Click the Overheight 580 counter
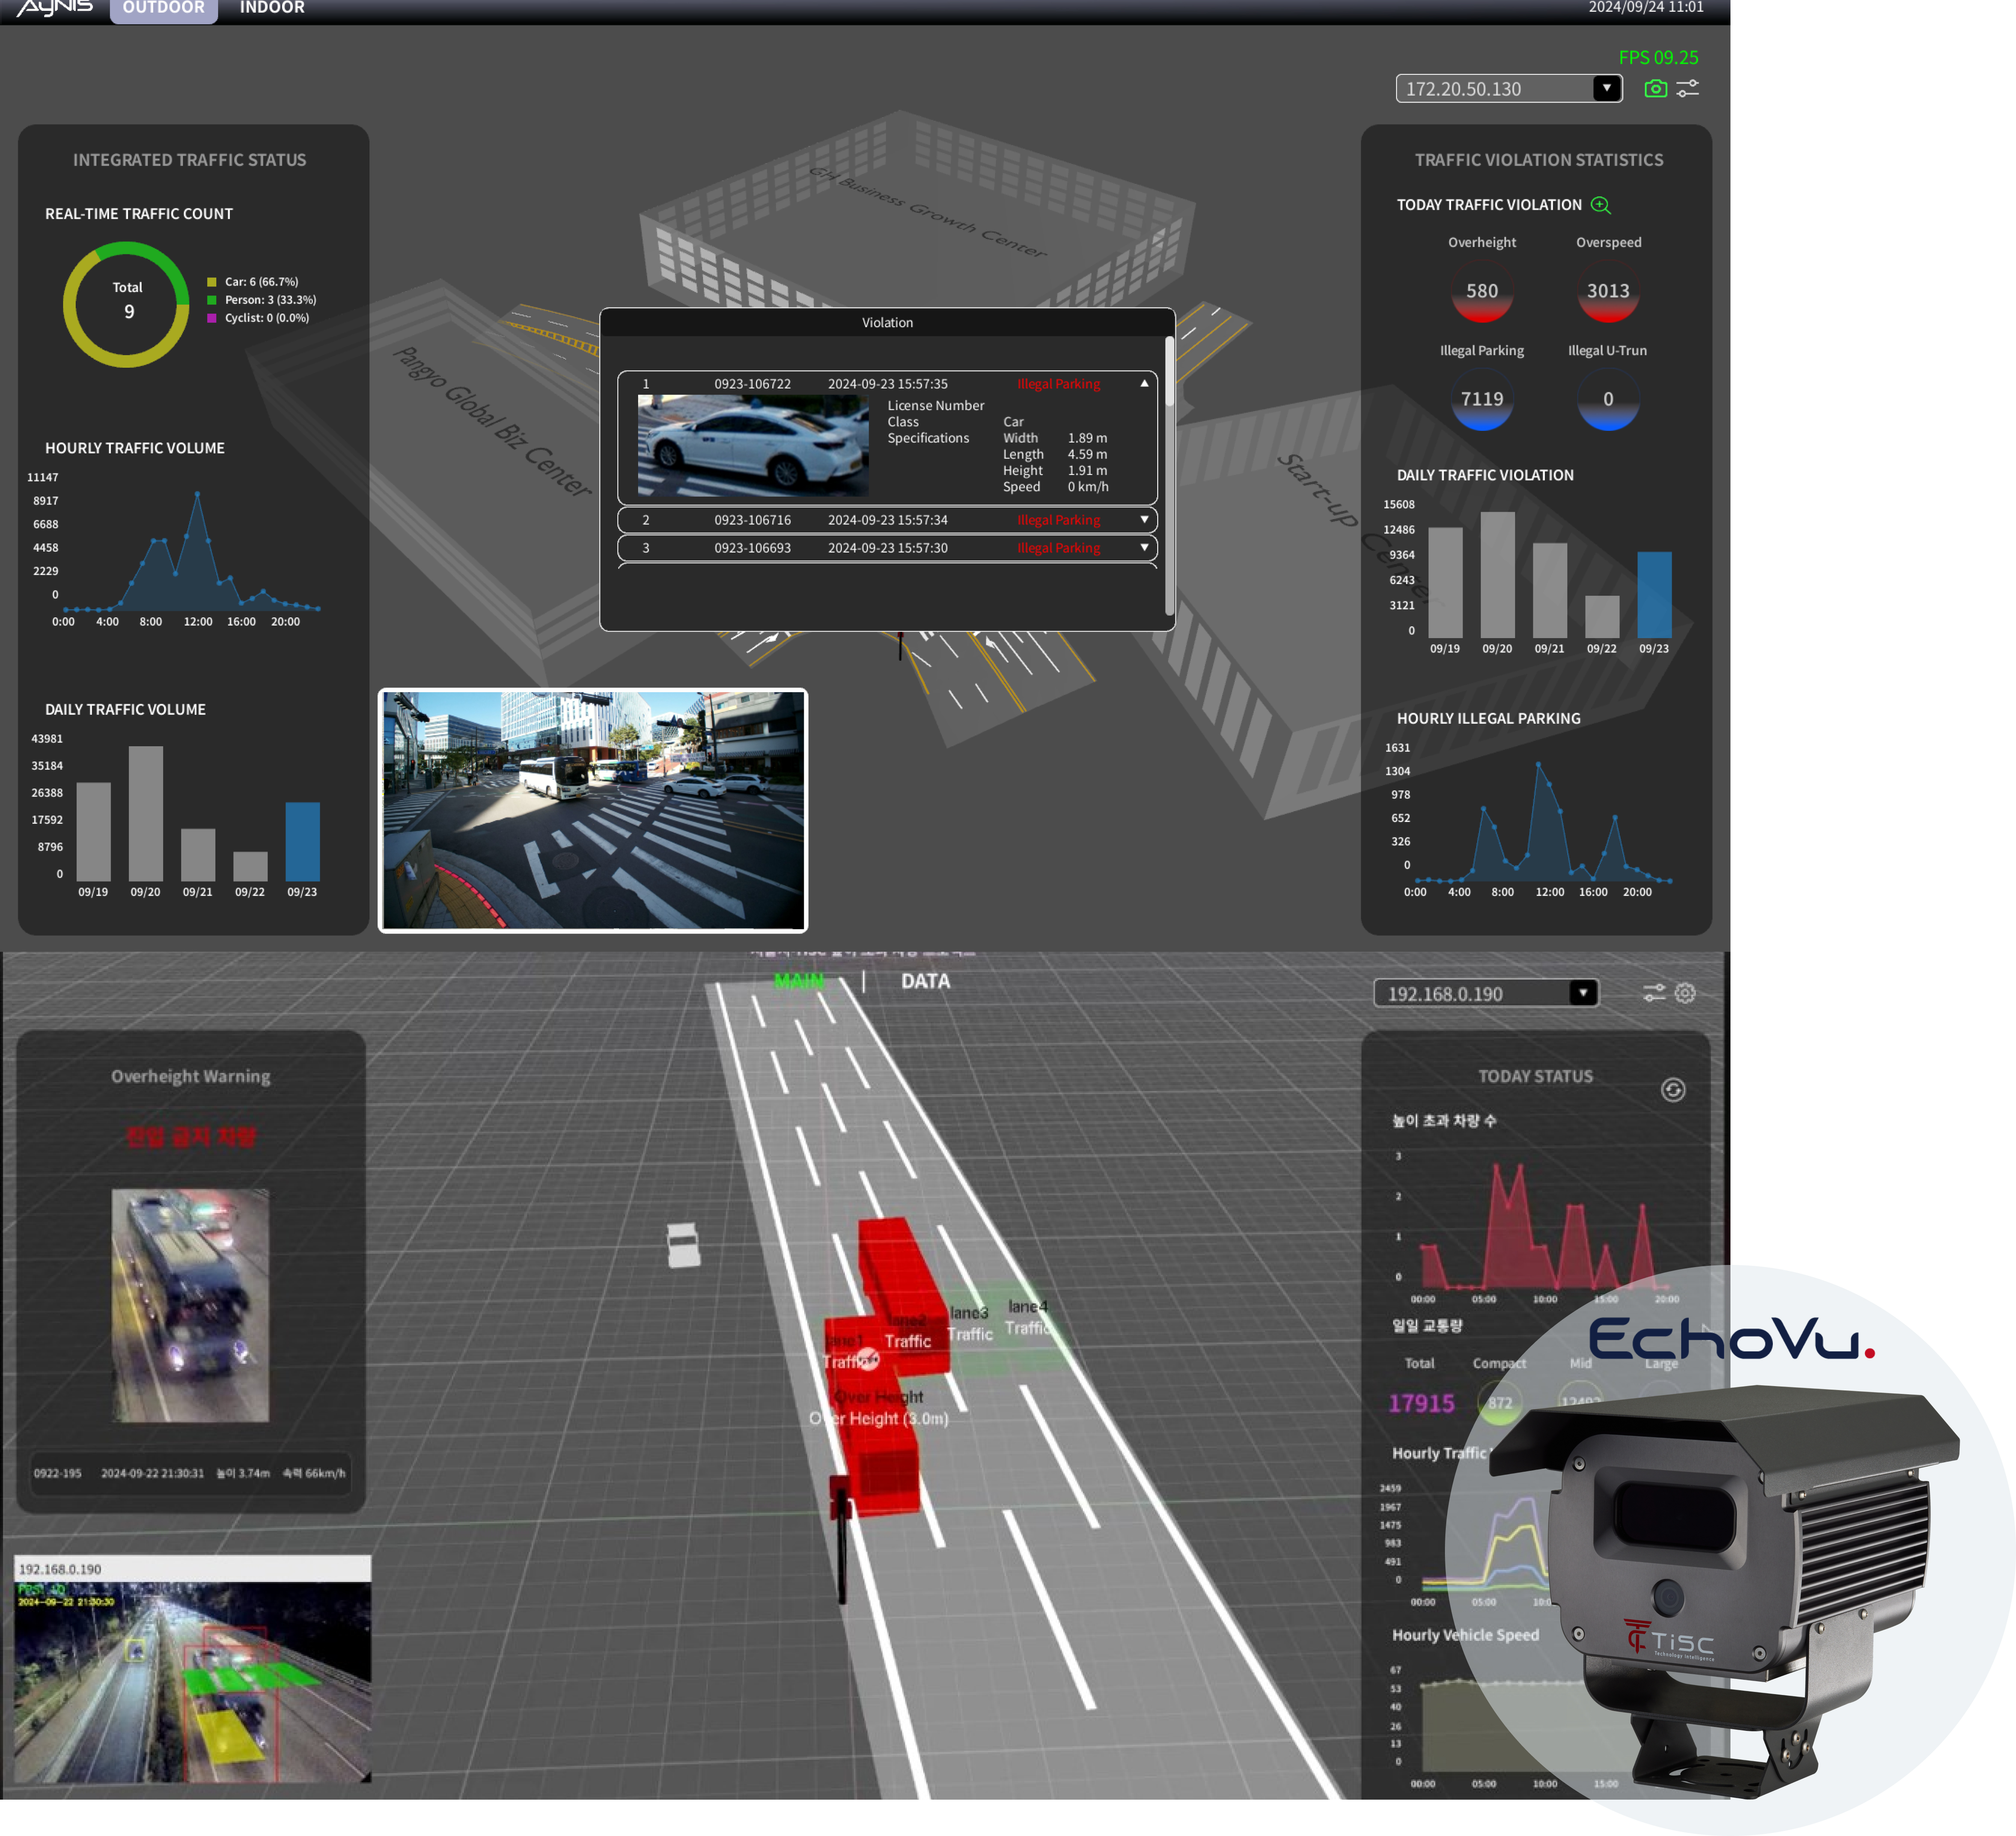2016x1836 pixels. point(1482,291)
